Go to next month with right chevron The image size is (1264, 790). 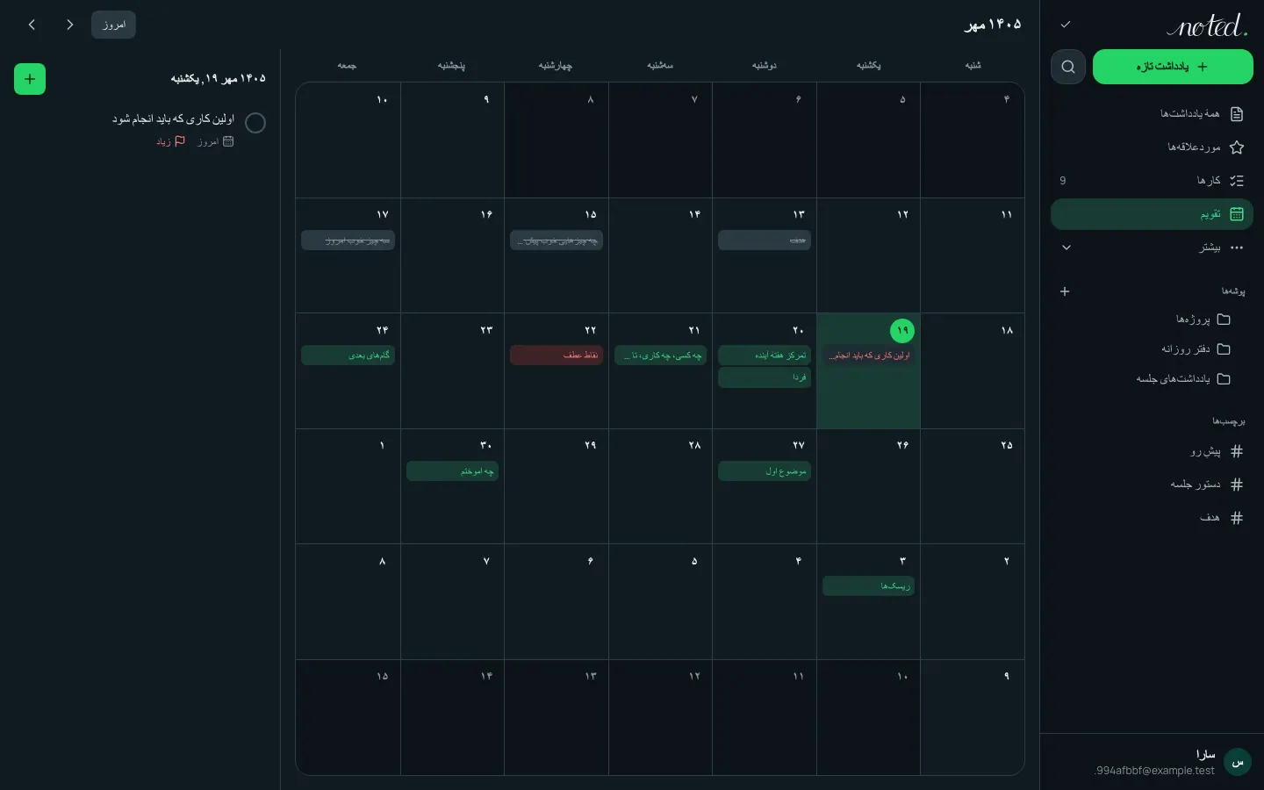[x=70, y=25]
